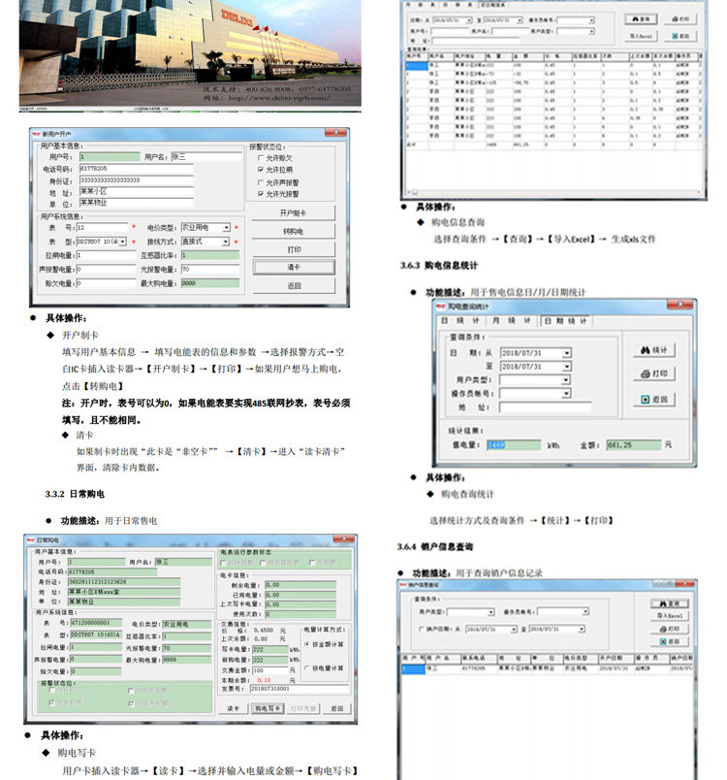Image resolution: width=727 pixels, height=780 pixels.
Task: Click 转购电 button in 新用户开户
Action: (293, 231)
